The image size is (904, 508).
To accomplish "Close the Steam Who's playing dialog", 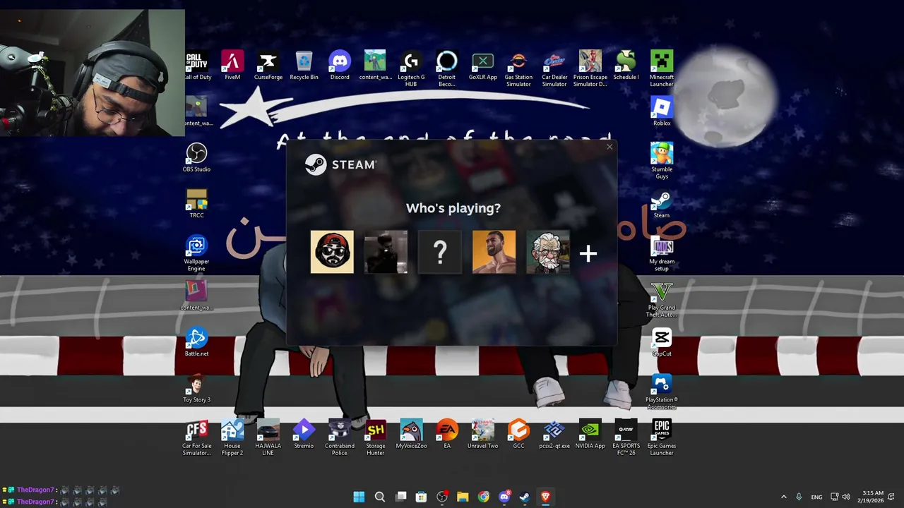I will 609,147.
